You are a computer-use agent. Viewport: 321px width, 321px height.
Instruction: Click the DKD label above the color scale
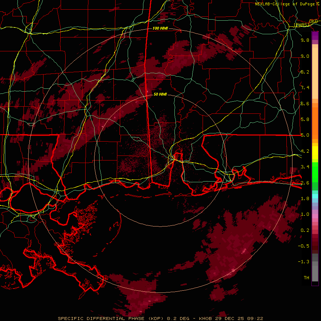[314, 21]
